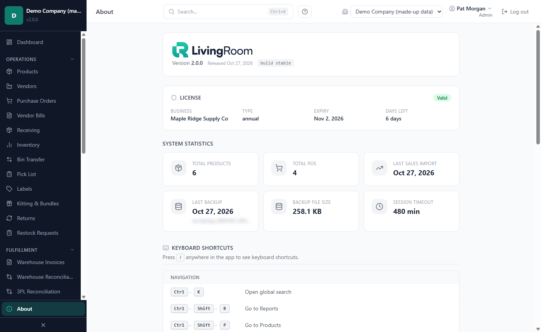Click the Vendor Bills document icon
This screenshot has width=541, height=332.
click(x=9, y=115)
